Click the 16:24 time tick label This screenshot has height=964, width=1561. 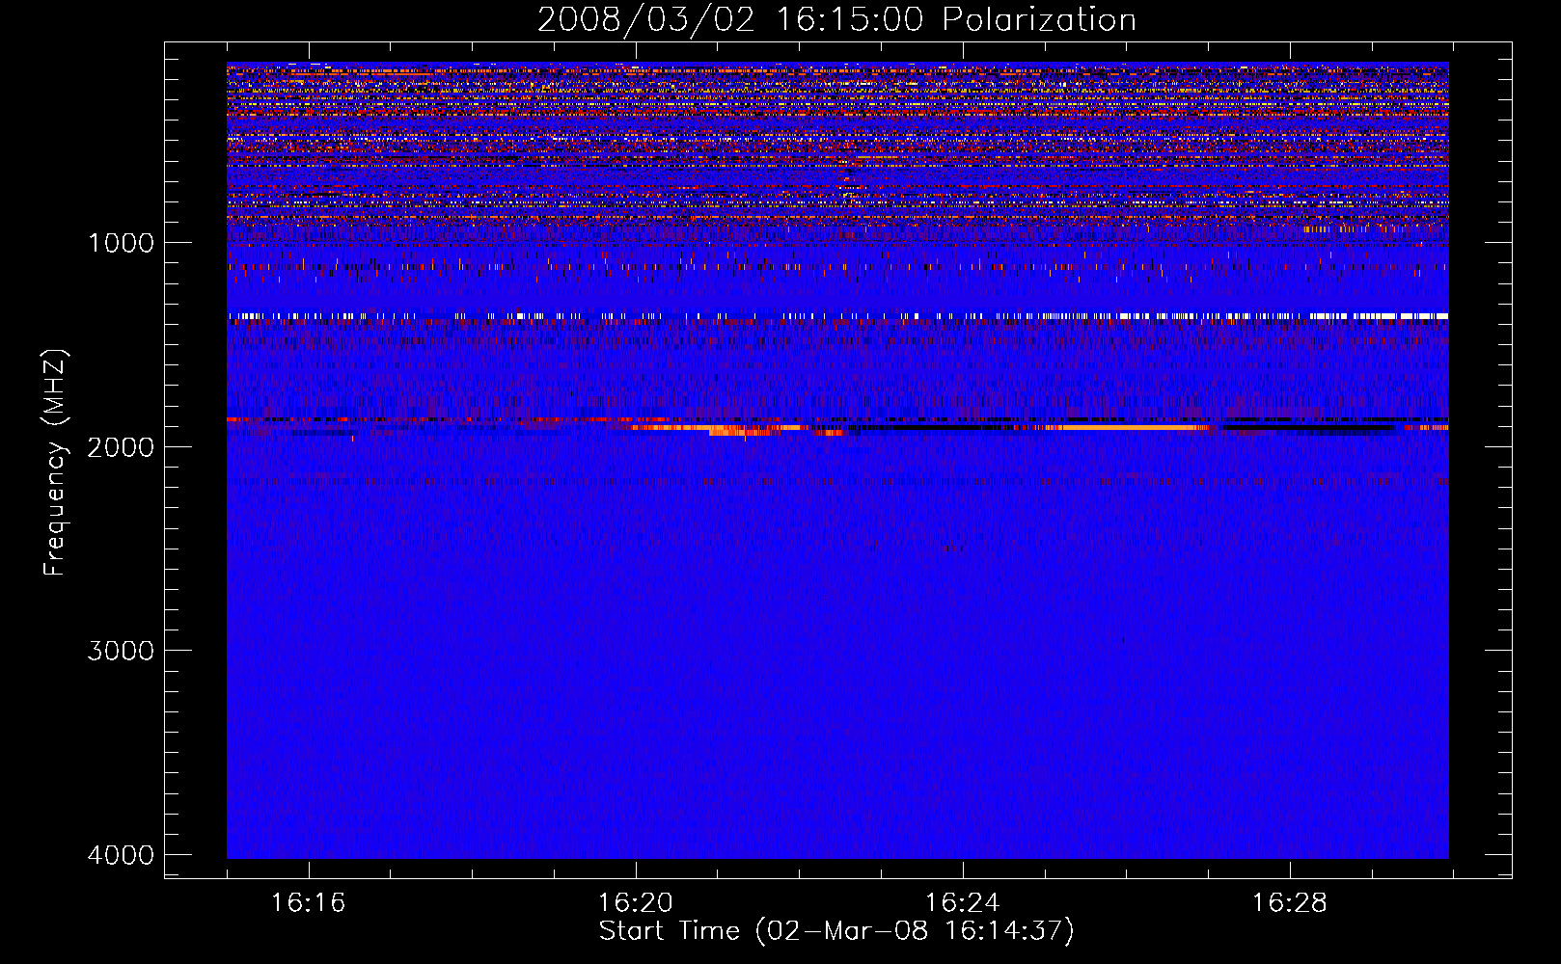[962, 903]
